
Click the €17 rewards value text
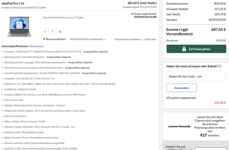pyautogui.click(x=204, y=135)
